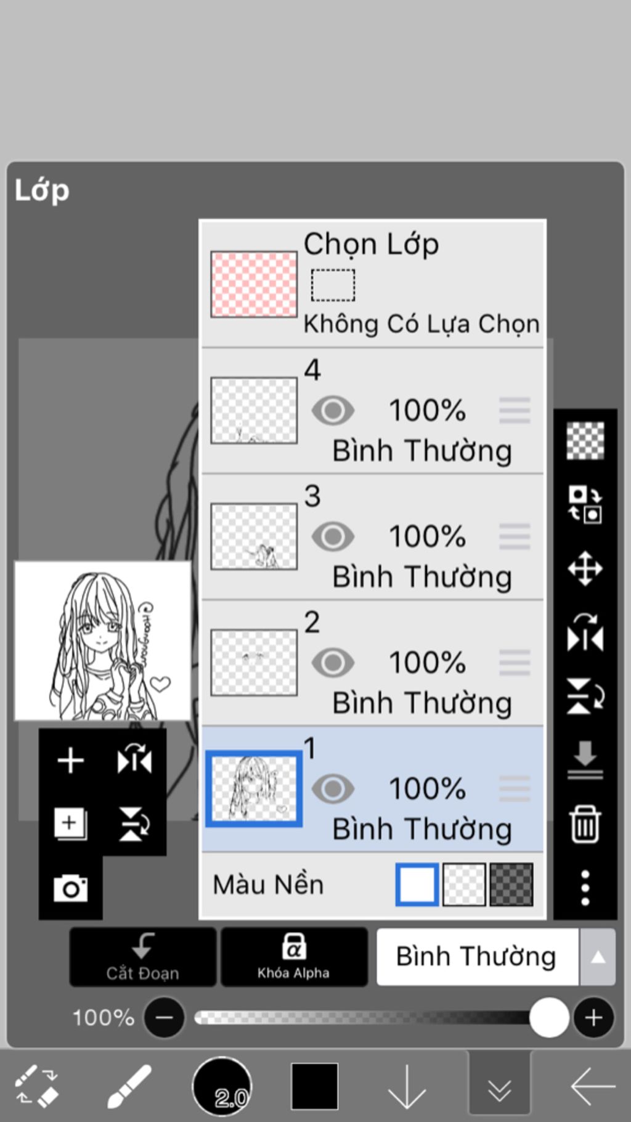
Task: Select the brush tool icon
Action: click(x=129, y=1086)
